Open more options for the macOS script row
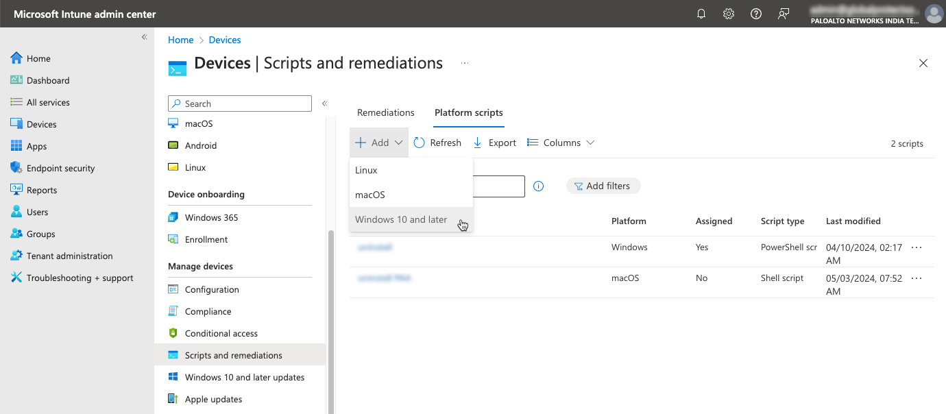The width and height of the screenshot is (946, 414). pos(917,278)
